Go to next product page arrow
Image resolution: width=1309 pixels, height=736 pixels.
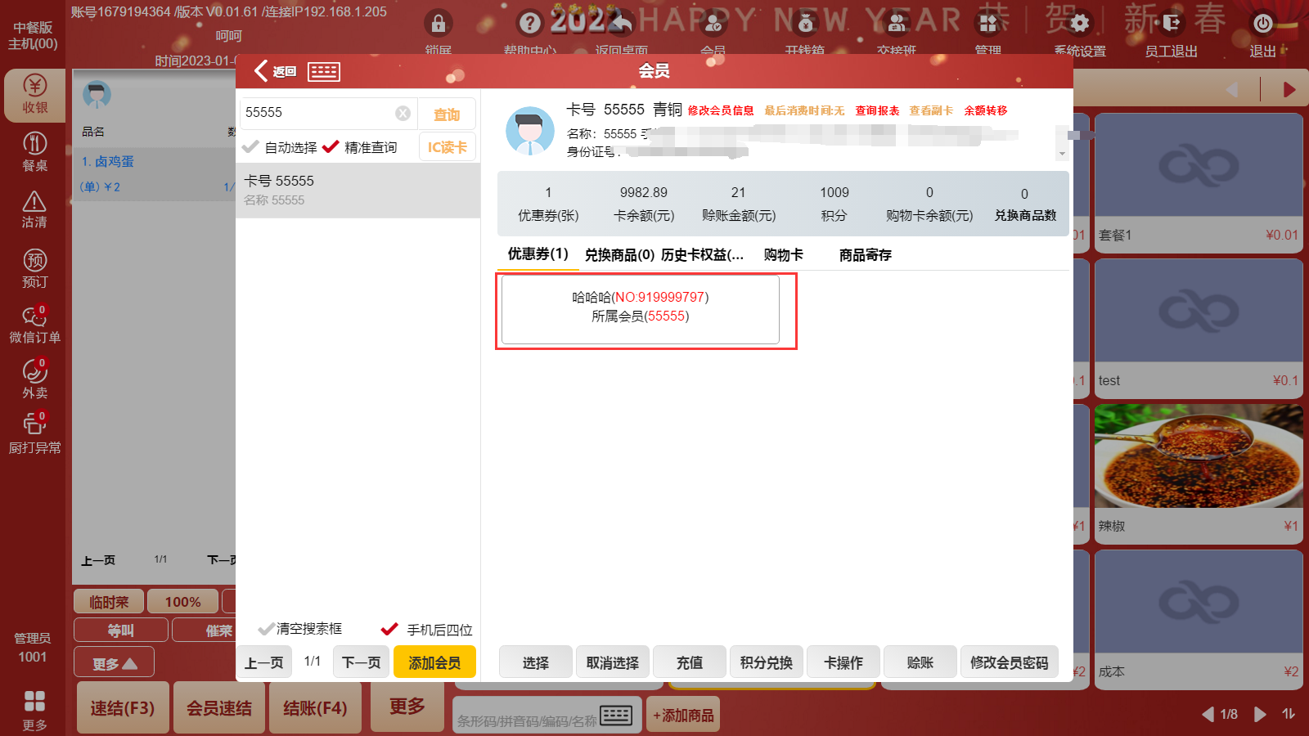coord(1261,714)
